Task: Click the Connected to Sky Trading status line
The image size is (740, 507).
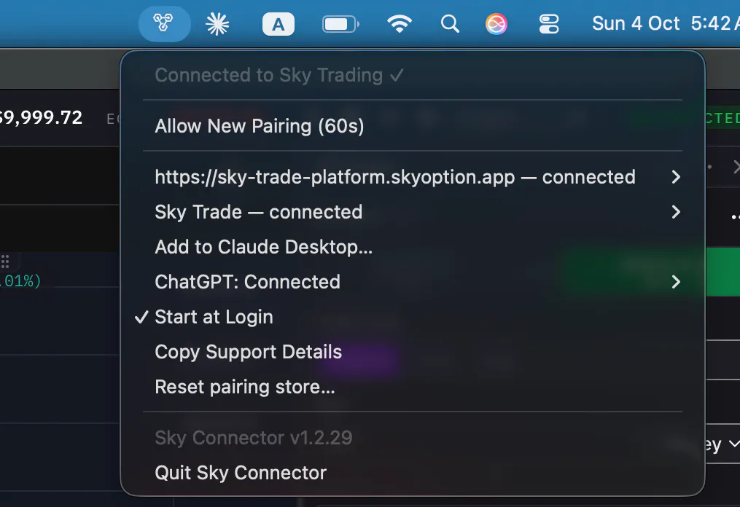Action: tap(279, 75)
